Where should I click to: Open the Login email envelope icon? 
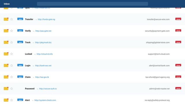pyautogui.click(x=6, y=65)
